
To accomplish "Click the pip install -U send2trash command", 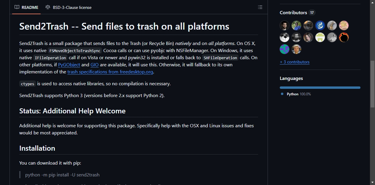I will coord(62,175).
